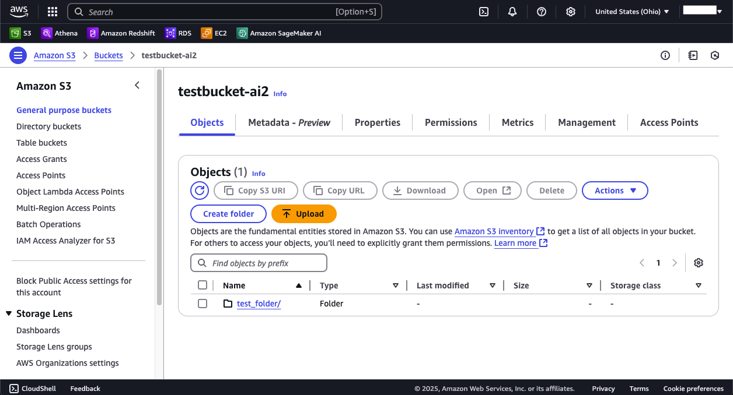Viewport: 733px width, 395px height.
Task: Open EC2 shortcut in favorites bar
Action: point(214,33)
